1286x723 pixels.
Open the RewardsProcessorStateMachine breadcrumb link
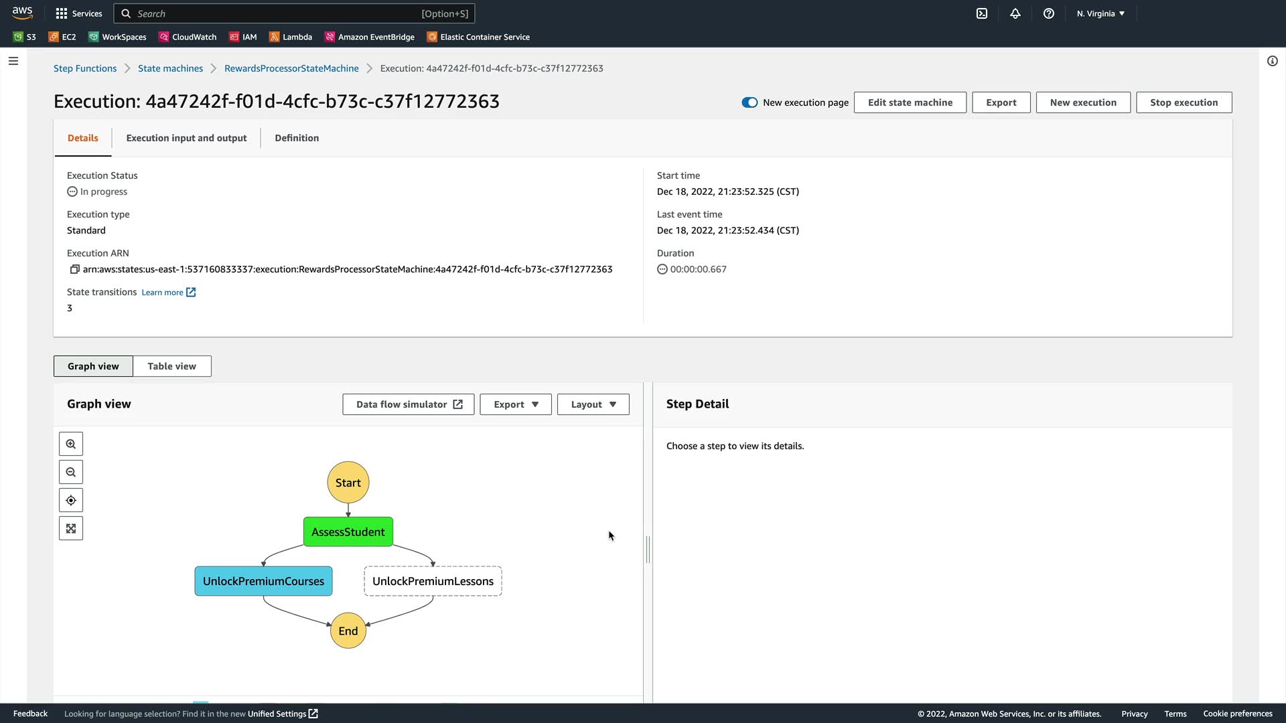pyautogui.click(x=291, y=68)
